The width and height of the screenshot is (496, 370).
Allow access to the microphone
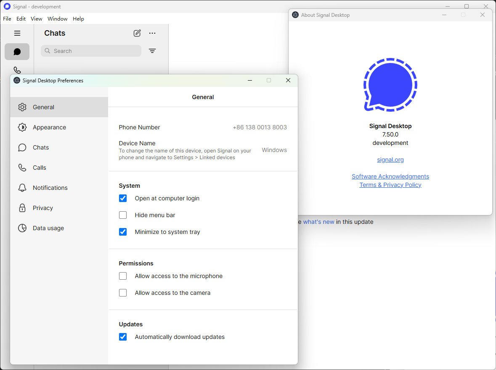click(123, 276)
